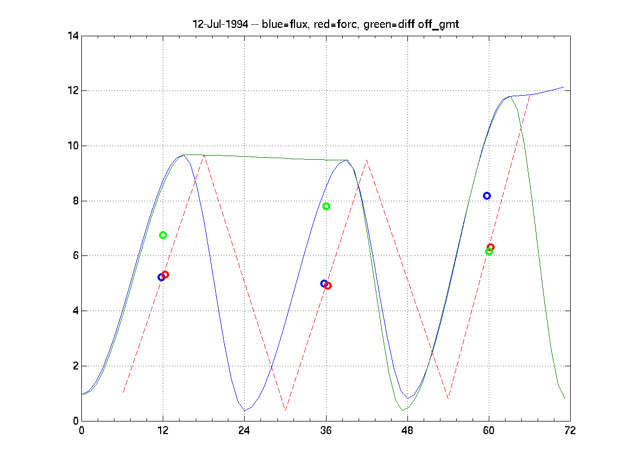Image resolution: width=630 pixels, height=473 pixels.
Task: Click the x-axis tick label 72
Action: (x=570, y=430)
